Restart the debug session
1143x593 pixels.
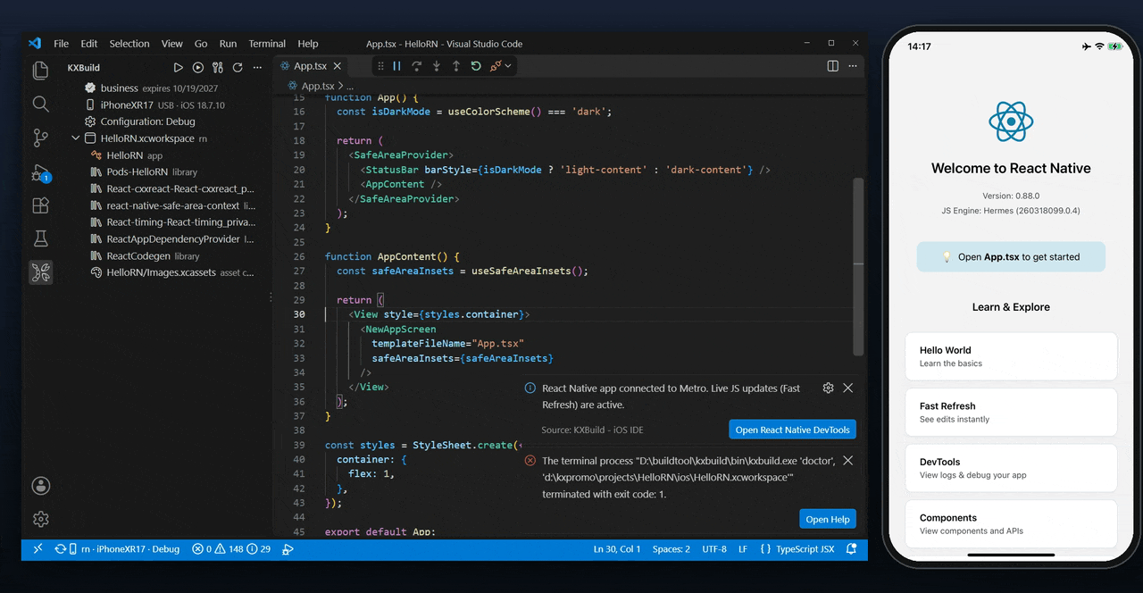[x=476, y=66]
